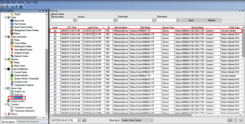This screenshot has height=124, width=245.
Task: Click the User-defined Events icon
Action: (x=12, y=50)
